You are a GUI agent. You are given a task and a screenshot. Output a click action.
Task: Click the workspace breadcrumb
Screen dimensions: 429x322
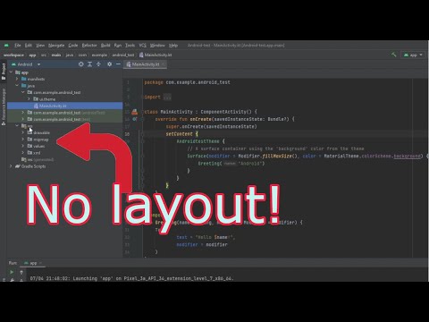(13, 55)
